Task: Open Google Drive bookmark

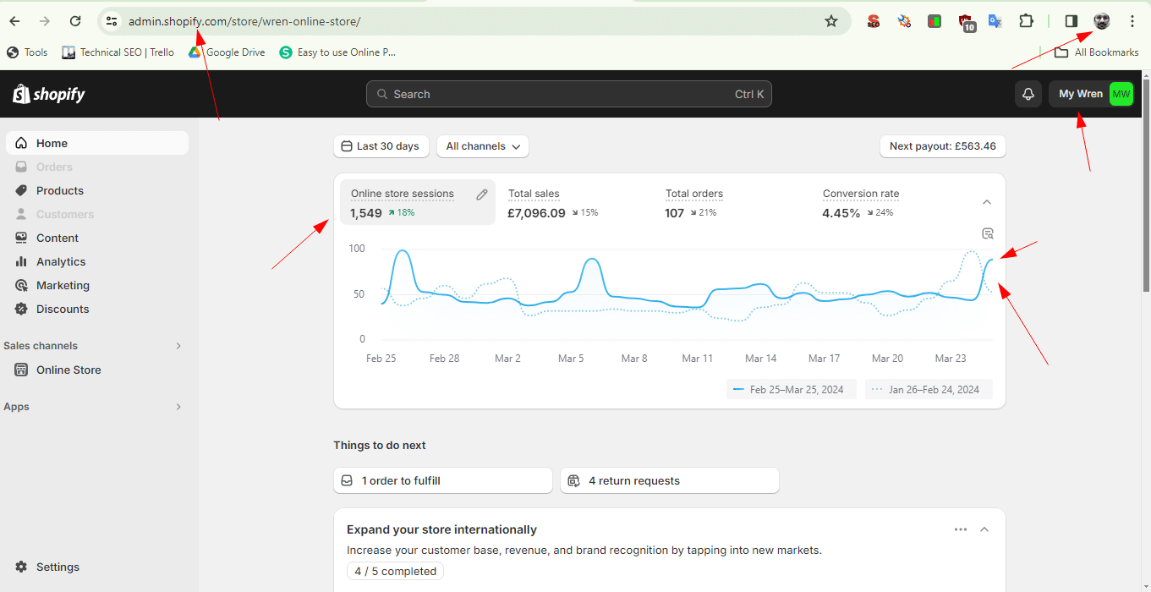Action: click(227, 52)
